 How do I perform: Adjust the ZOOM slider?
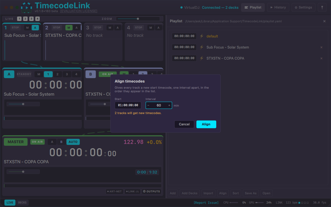(138, 19)
